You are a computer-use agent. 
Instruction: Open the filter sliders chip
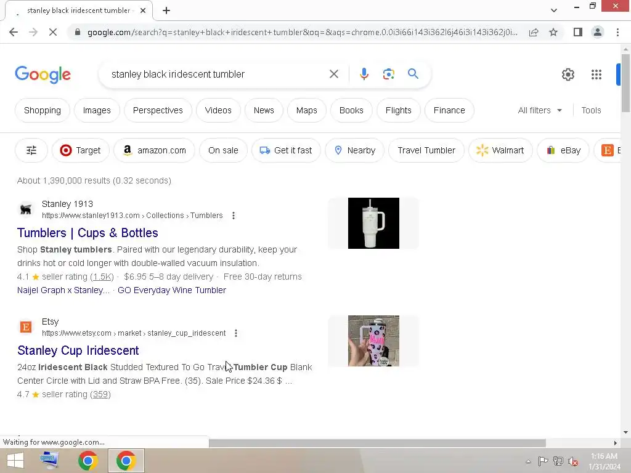31,150
